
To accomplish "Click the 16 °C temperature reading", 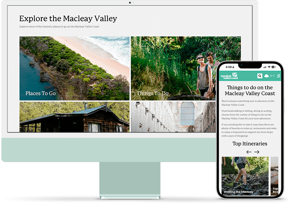I will coord(272,76).
